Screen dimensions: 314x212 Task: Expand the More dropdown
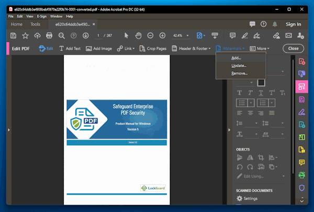tap(268, 49)
